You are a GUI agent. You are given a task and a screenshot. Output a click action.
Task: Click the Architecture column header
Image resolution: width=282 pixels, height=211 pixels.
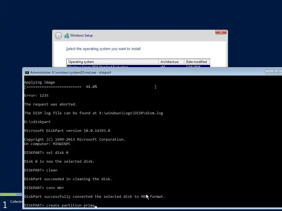click(171, 62)
